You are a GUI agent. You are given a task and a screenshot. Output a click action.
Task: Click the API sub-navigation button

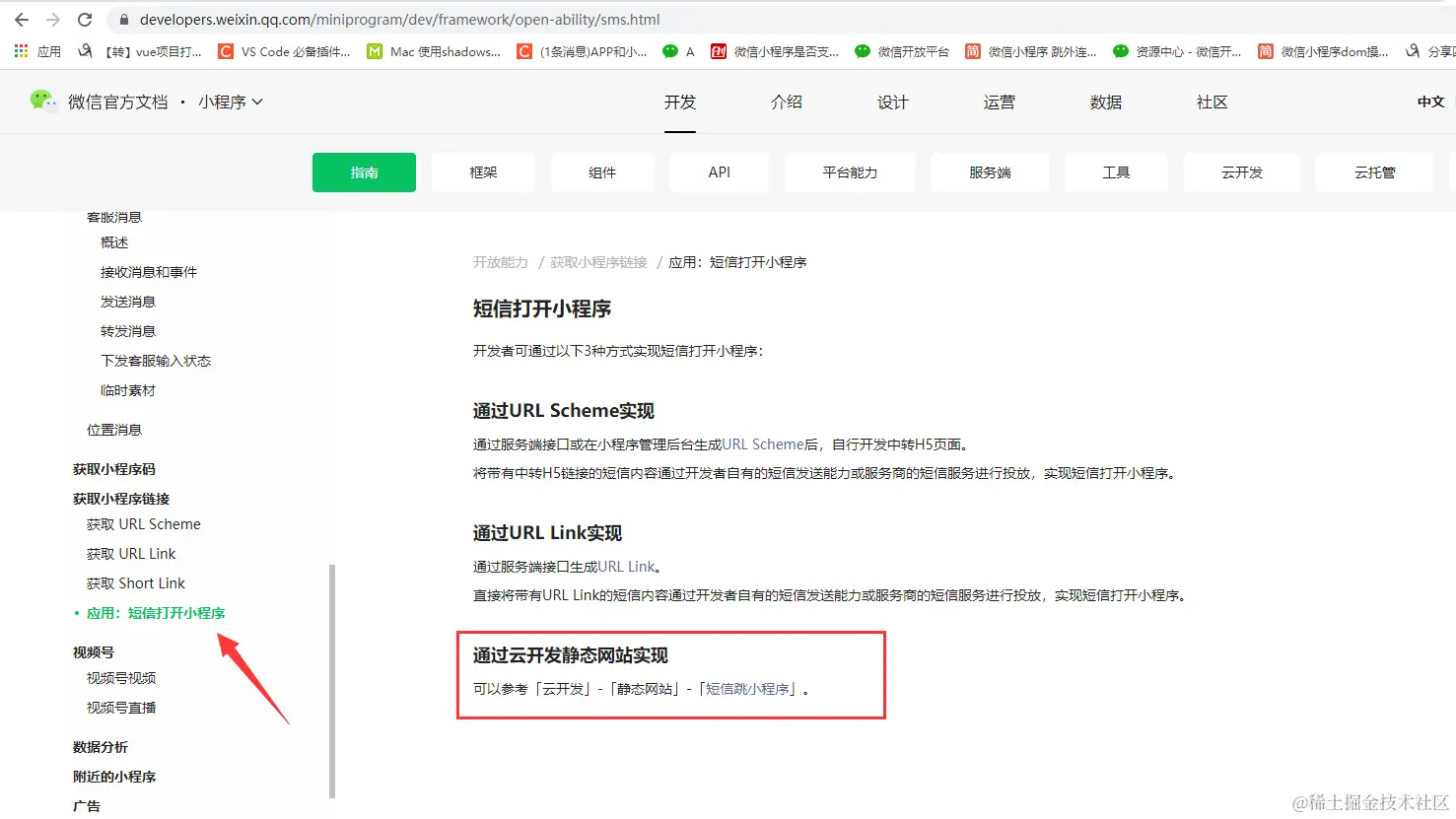tap(720, 172)
